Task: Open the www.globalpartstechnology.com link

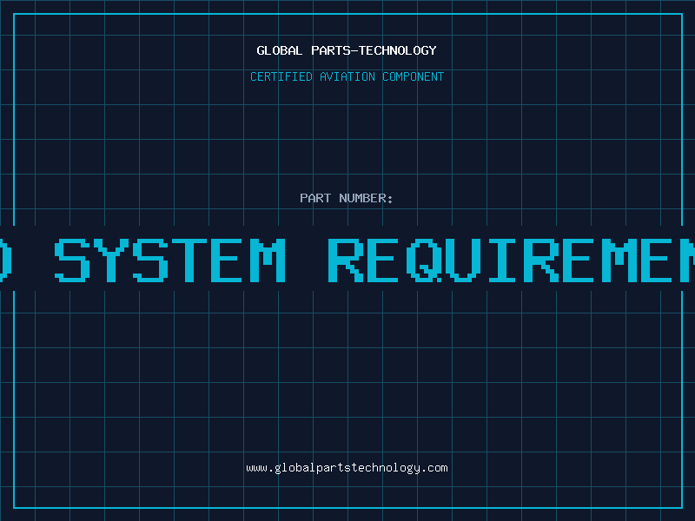Action: pyautogui.click(x=347, y=467)
